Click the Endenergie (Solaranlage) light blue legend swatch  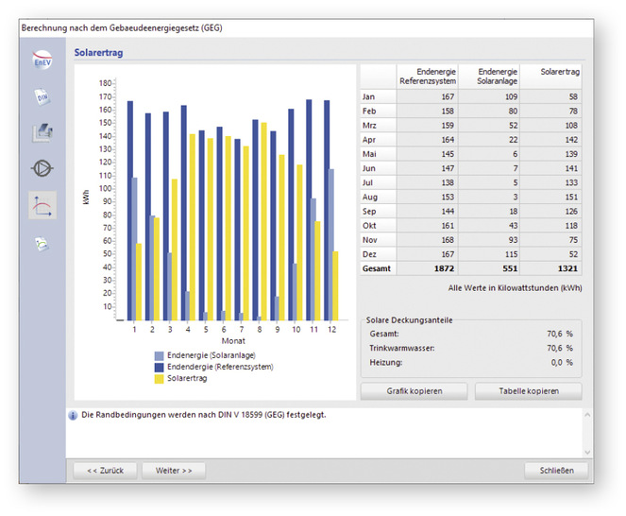158,354
